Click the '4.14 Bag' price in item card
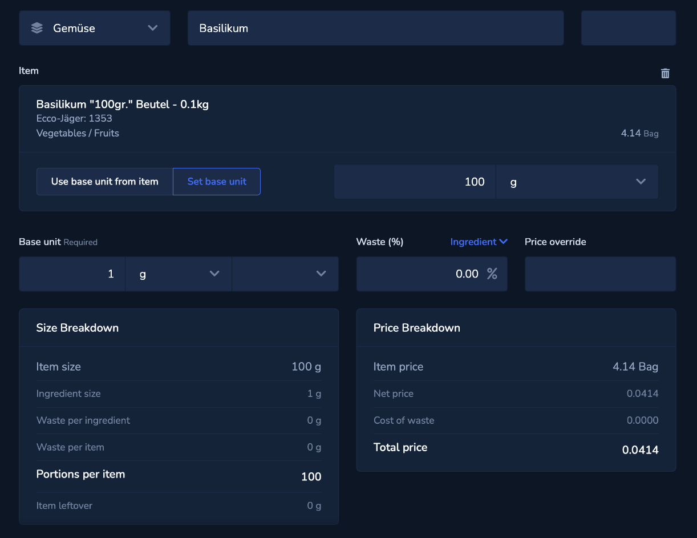This screenshot has height=538, width=697. tap(639, 133)
